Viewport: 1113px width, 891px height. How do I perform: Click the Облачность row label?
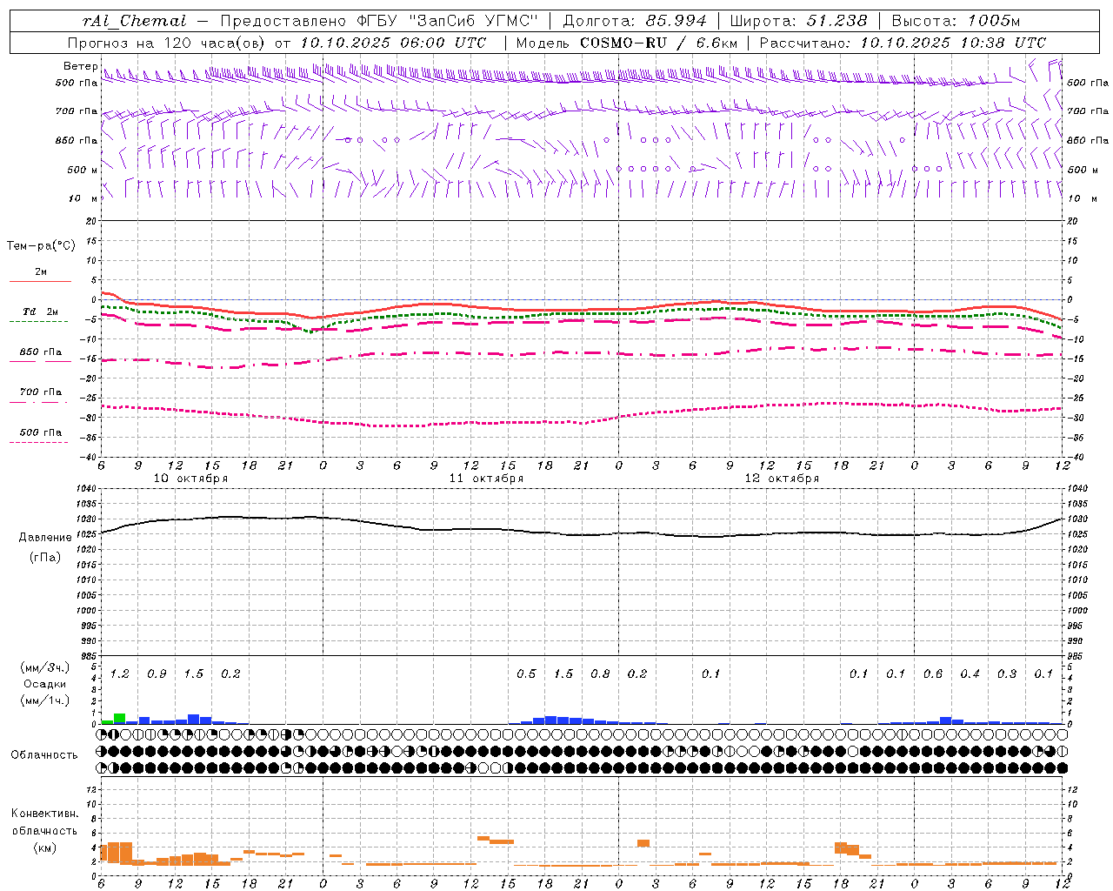click(44, 755)
